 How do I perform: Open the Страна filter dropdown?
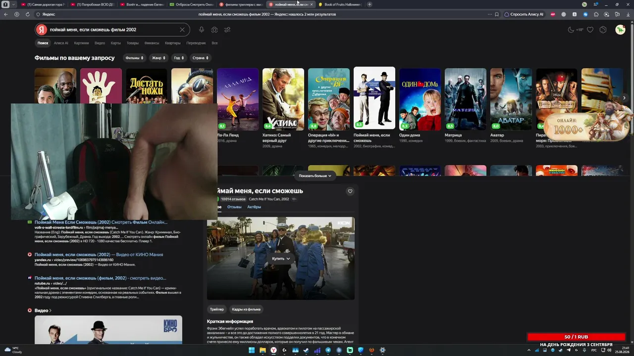click(x=200, y=58)
